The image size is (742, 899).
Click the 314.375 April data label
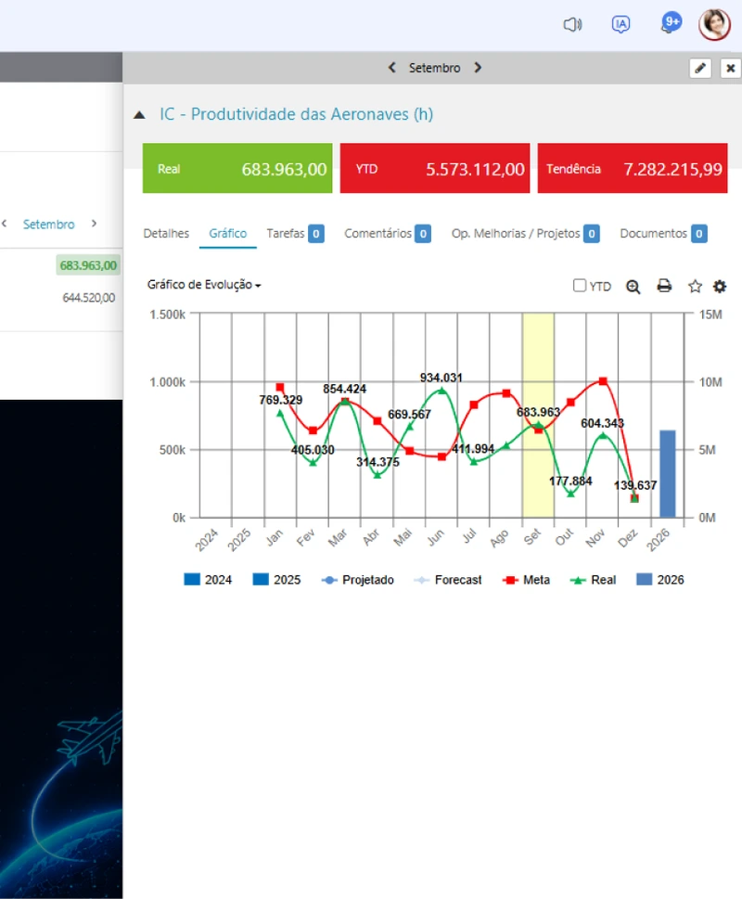point(377,462)
